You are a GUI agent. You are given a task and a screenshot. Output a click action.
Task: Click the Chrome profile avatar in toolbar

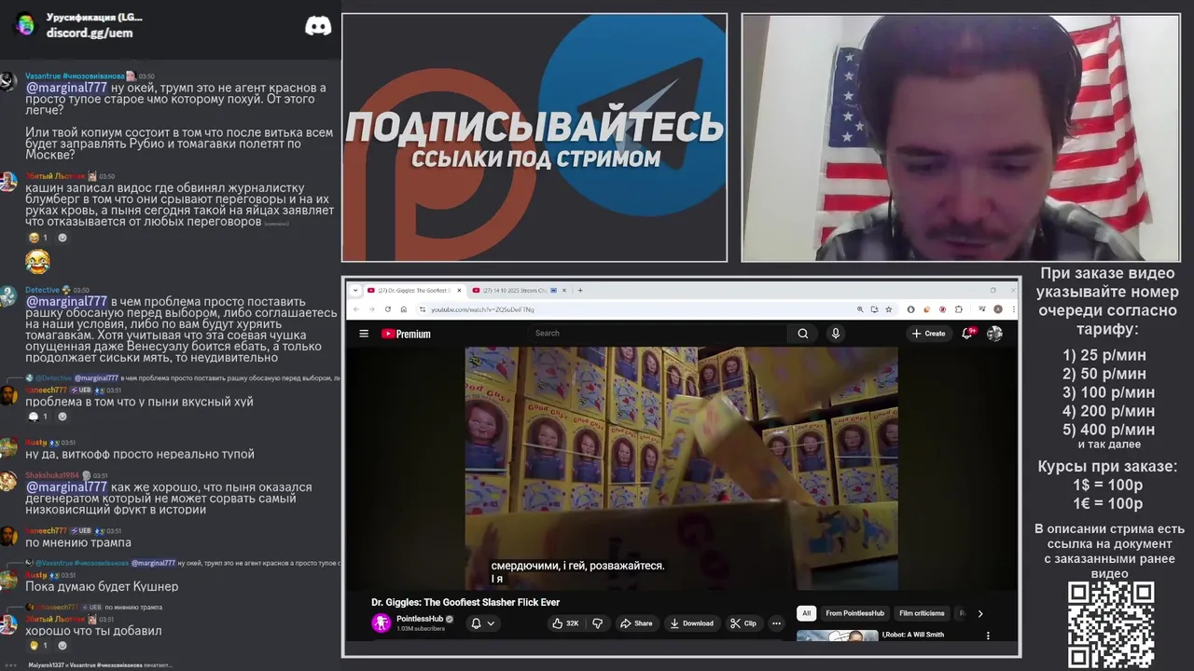click(x=998, y=309)
